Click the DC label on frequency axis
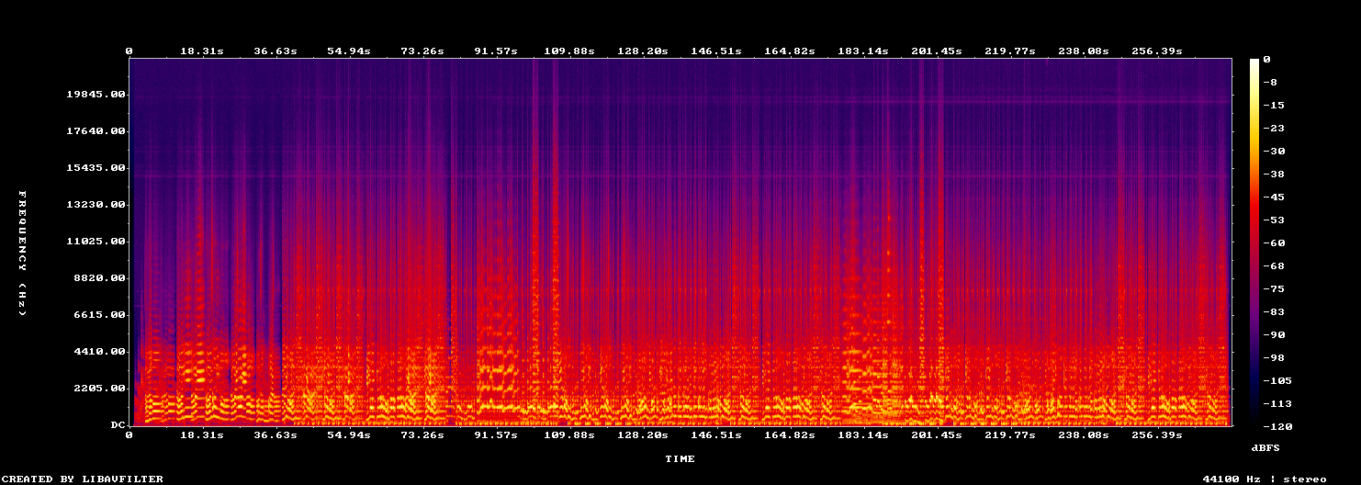The height and width of the screenshot is (485, 1361). [118, 425]
